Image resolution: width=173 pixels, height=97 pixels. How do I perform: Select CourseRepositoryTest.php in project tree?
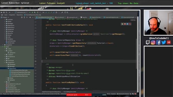click(x=18, y=70)
